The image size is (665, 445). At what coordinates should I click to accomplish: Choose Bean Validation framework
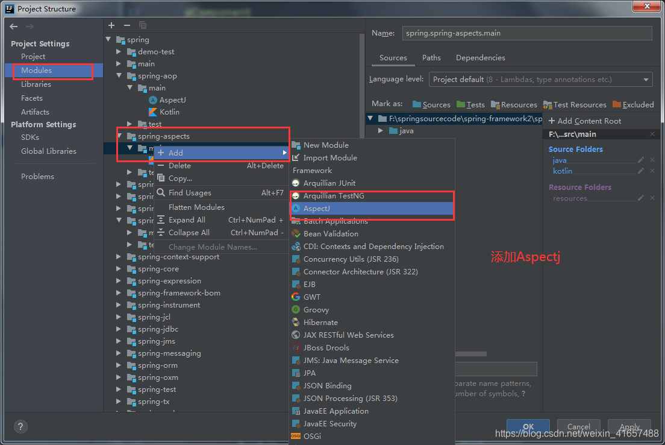[x=372, y=233]
